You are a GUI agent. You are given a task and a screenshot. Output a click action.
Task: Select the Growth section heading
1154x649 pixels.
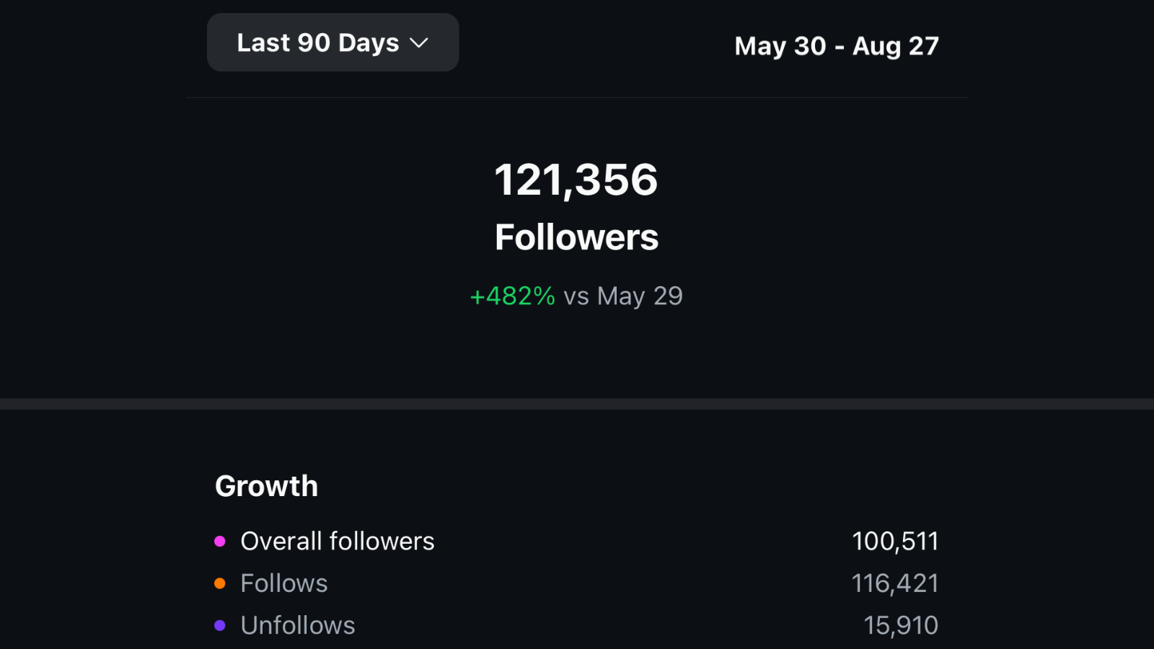266,485
